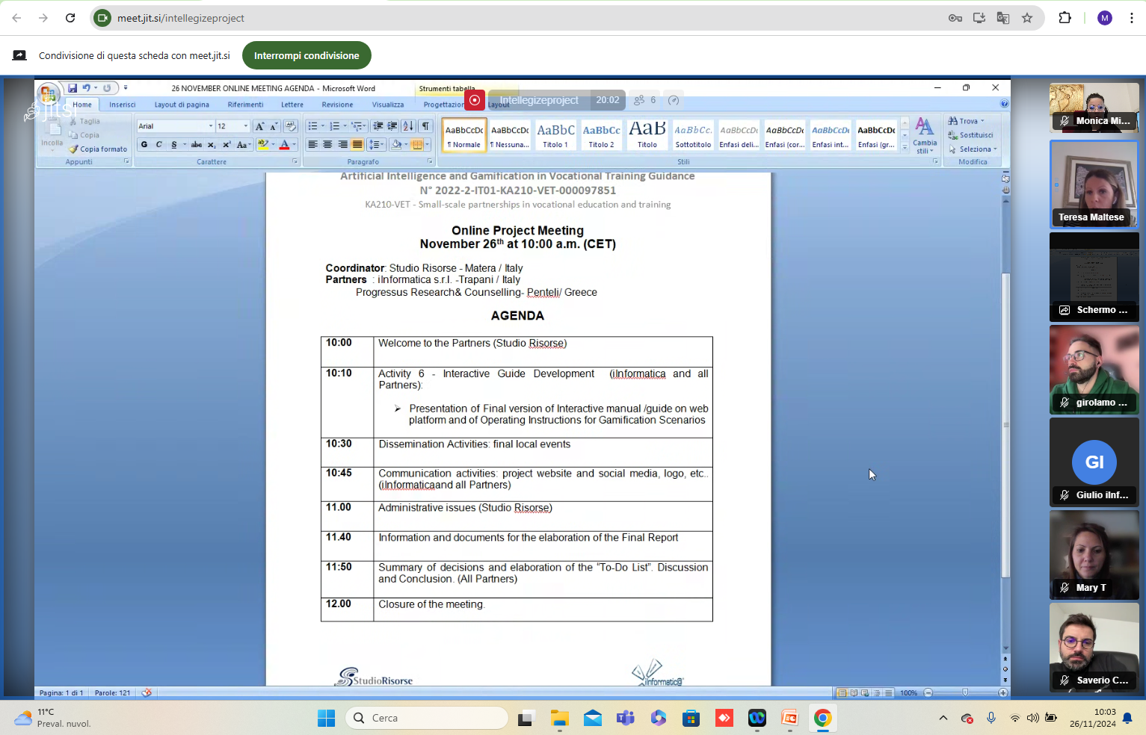The width and height of the screenshot is (1146, 735).
Task: Apply the red font color
Action: click(284, 145)
